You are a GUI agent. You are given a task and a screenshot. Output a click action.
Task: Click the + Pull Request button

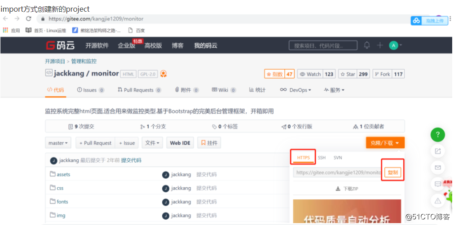95,143
